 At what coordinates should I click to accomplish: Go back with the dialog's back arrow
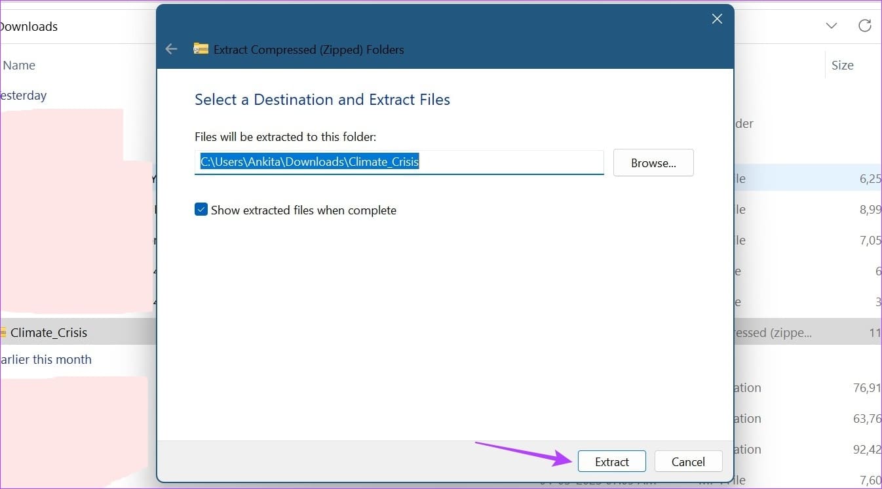click(x=172, y=49)
